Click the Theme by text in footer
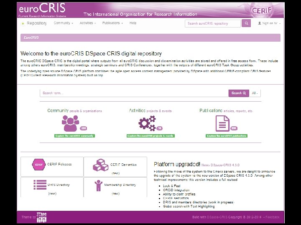This screenshot has width=301, height=225. point(28,217)
